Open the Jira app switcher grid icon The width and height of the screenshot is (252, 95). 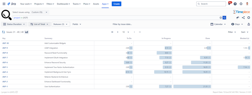coord(4,4)
